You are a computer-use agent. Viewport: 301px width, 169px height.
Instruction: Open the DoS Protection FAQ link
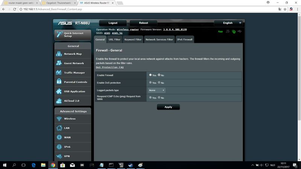click(109, 67)
